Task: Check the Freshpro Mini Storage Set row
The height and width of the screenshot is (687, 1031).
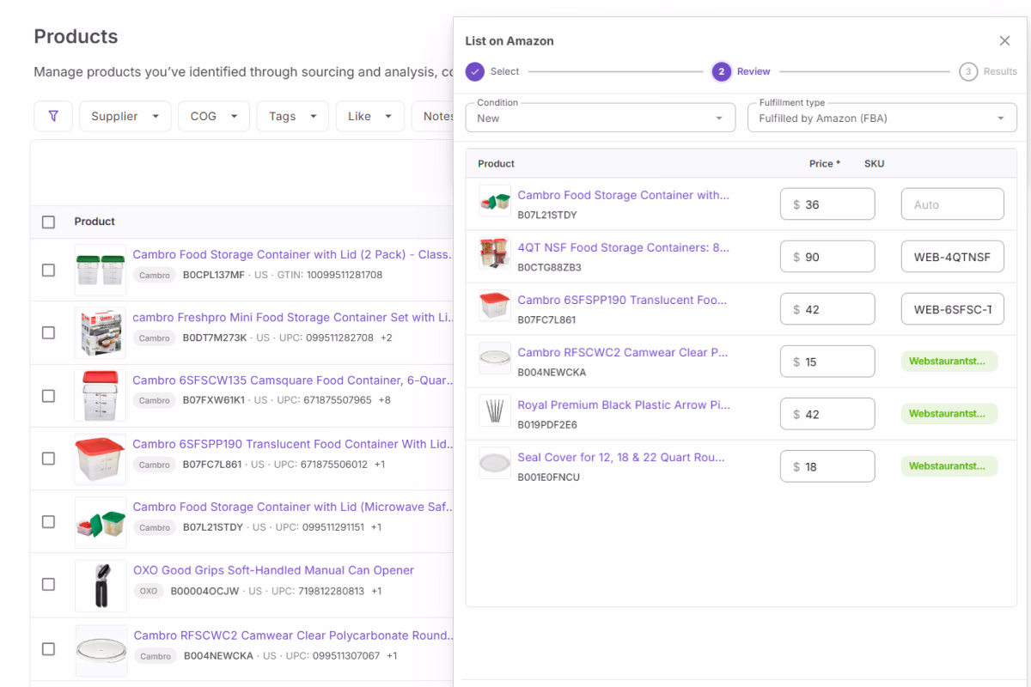Action: point(48,332)
